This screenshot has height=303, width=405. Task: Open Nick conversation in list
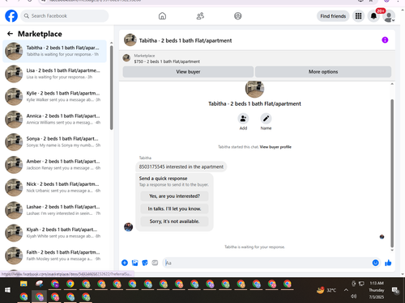54,187
